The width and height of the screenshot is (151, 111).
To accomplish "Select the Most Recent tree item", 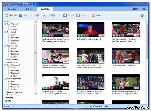I will click(12, 62).
